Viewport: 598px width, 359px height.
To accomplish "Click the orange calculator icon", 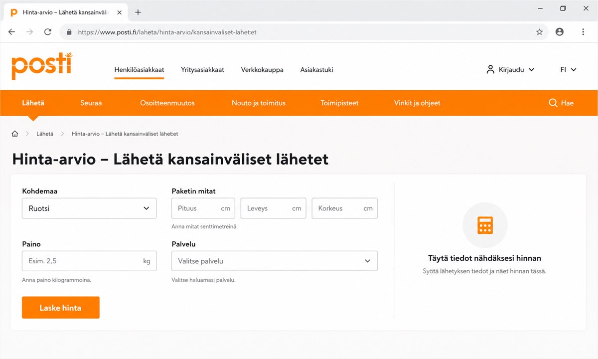I will [485, 225].
